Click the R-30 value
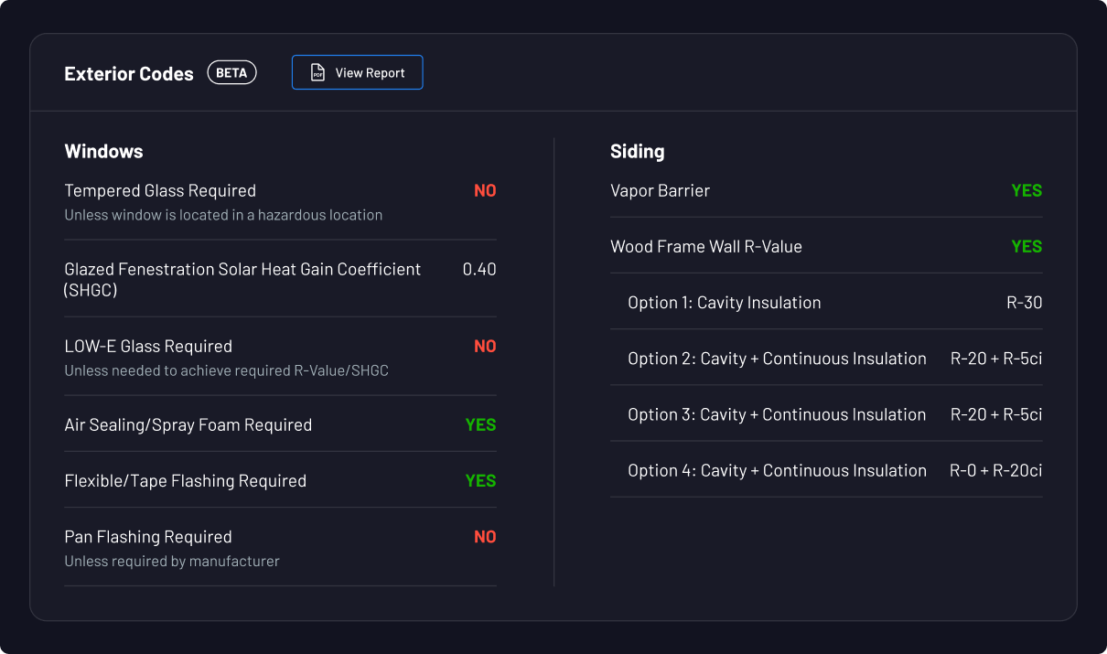Screen dimensions: 1107x654 click(1025, 303)
